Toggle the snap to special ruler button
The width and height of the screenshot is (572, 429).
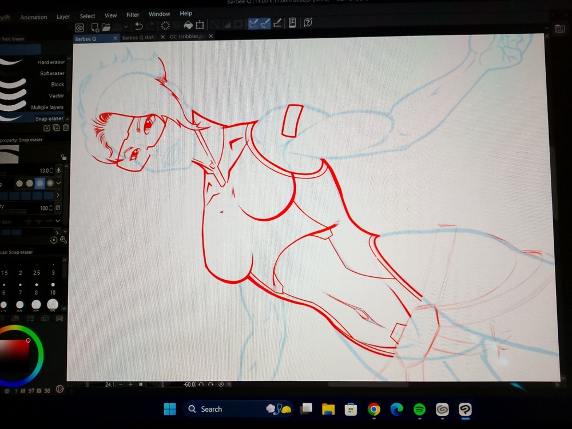(x=265, y=24)
